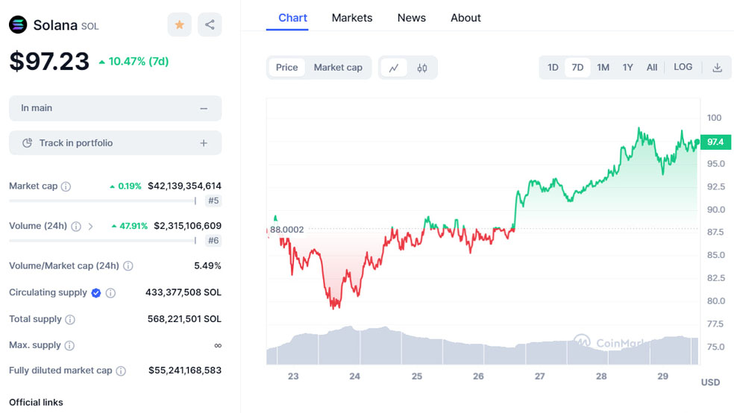Select the 1D time range
Screen dimensions: 734x413
click(553, 67)
